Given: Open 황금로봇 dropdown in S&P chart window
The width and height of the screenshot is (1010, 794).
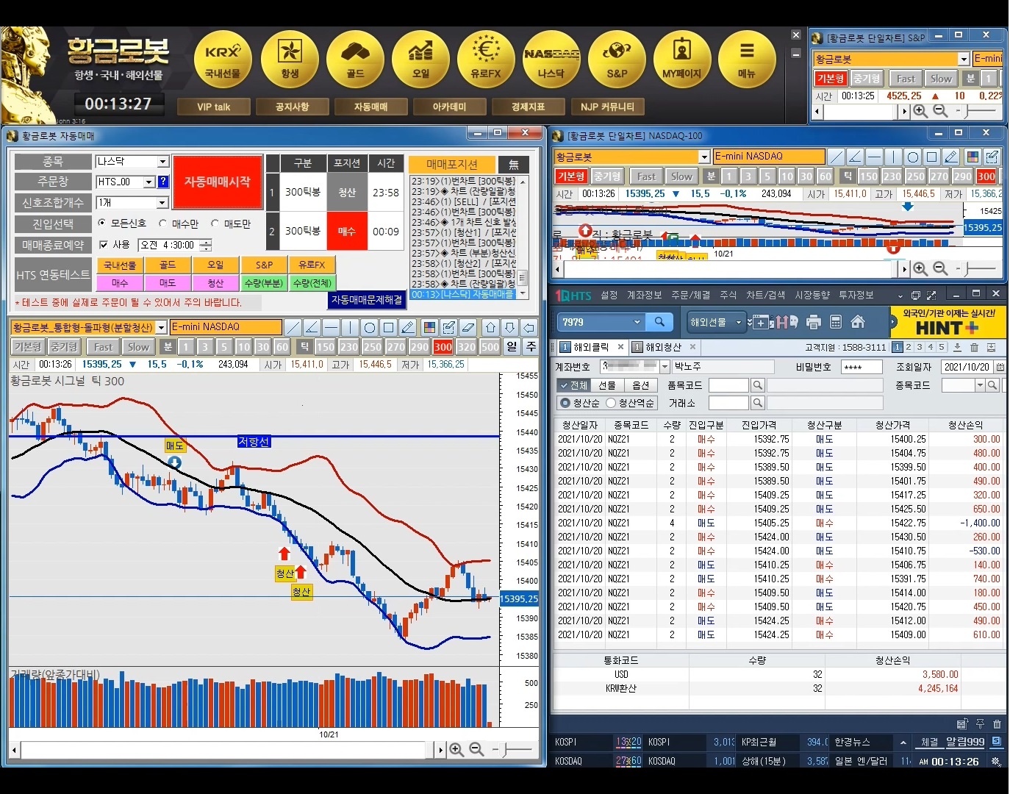Looking at the screenshot, I should click(x=964, y=59).
